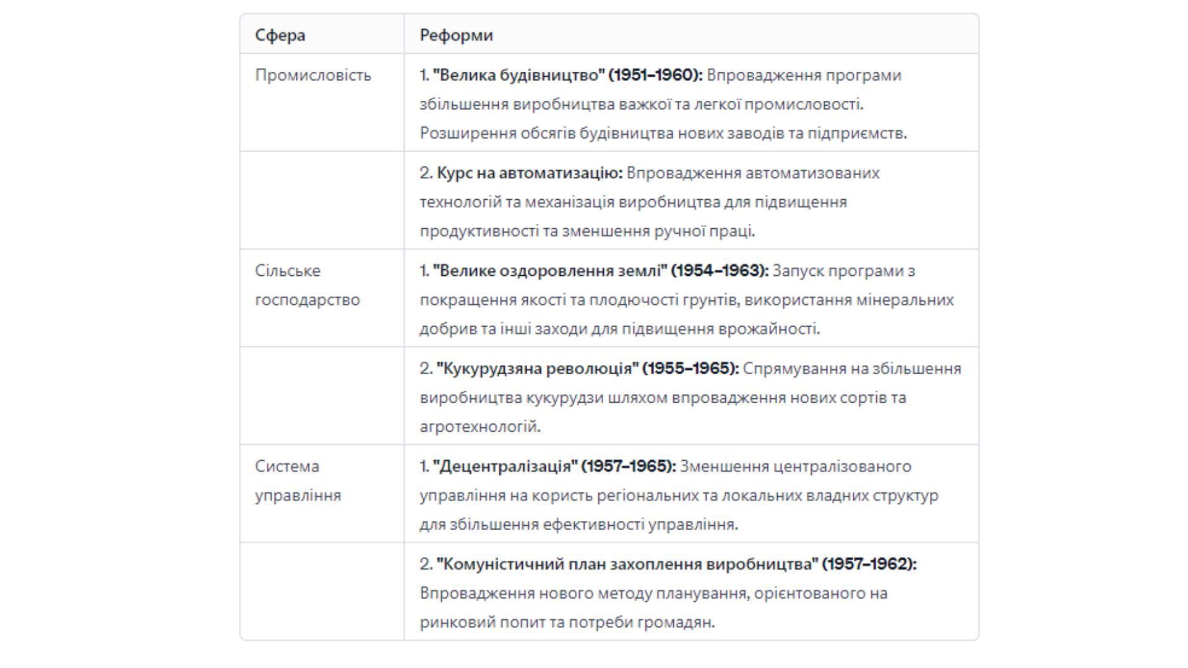Click text "для збільшення ефективності управління"

click(578, 525)
